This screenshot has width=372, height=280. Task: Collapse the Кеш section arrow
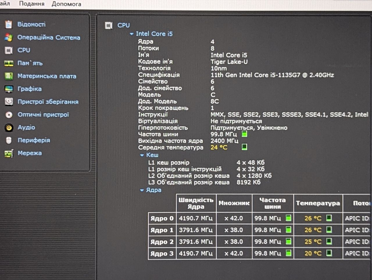point(142,155)
